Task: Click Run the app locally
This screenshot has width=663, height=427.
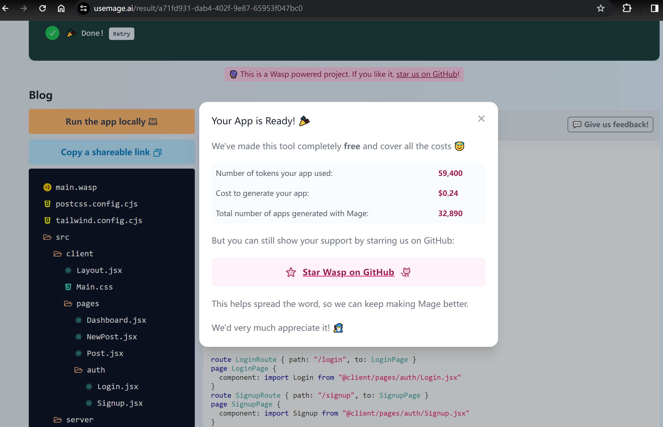Action: coord(112,121)
